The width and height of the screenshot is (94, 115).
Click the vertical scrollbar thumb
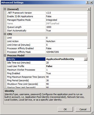[89, 30]
